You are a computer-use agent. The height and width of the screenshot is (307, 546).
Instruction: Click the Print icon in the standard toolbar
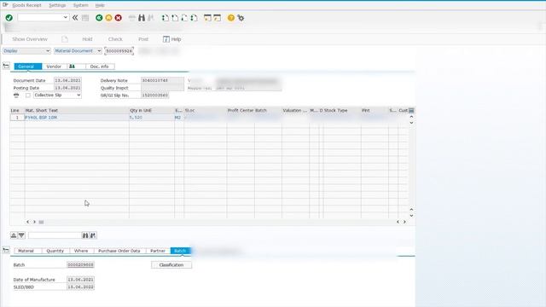tap(131, 18)
